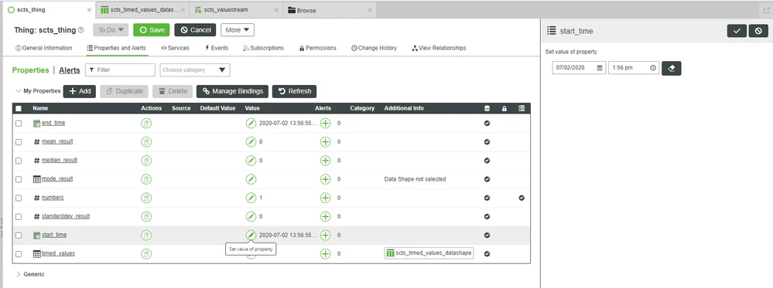
Task: Toggle select-all checkbox in table header
Action: 19,108
